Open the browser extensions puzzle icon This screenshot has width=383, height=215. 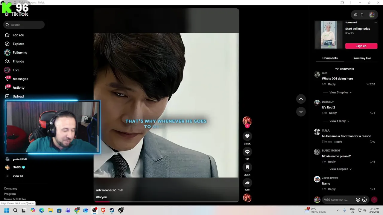[x=342, y=2]
